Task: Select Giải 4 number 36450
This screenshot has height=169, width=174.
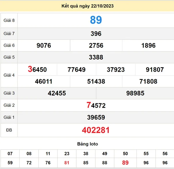Action: point(37,69)
